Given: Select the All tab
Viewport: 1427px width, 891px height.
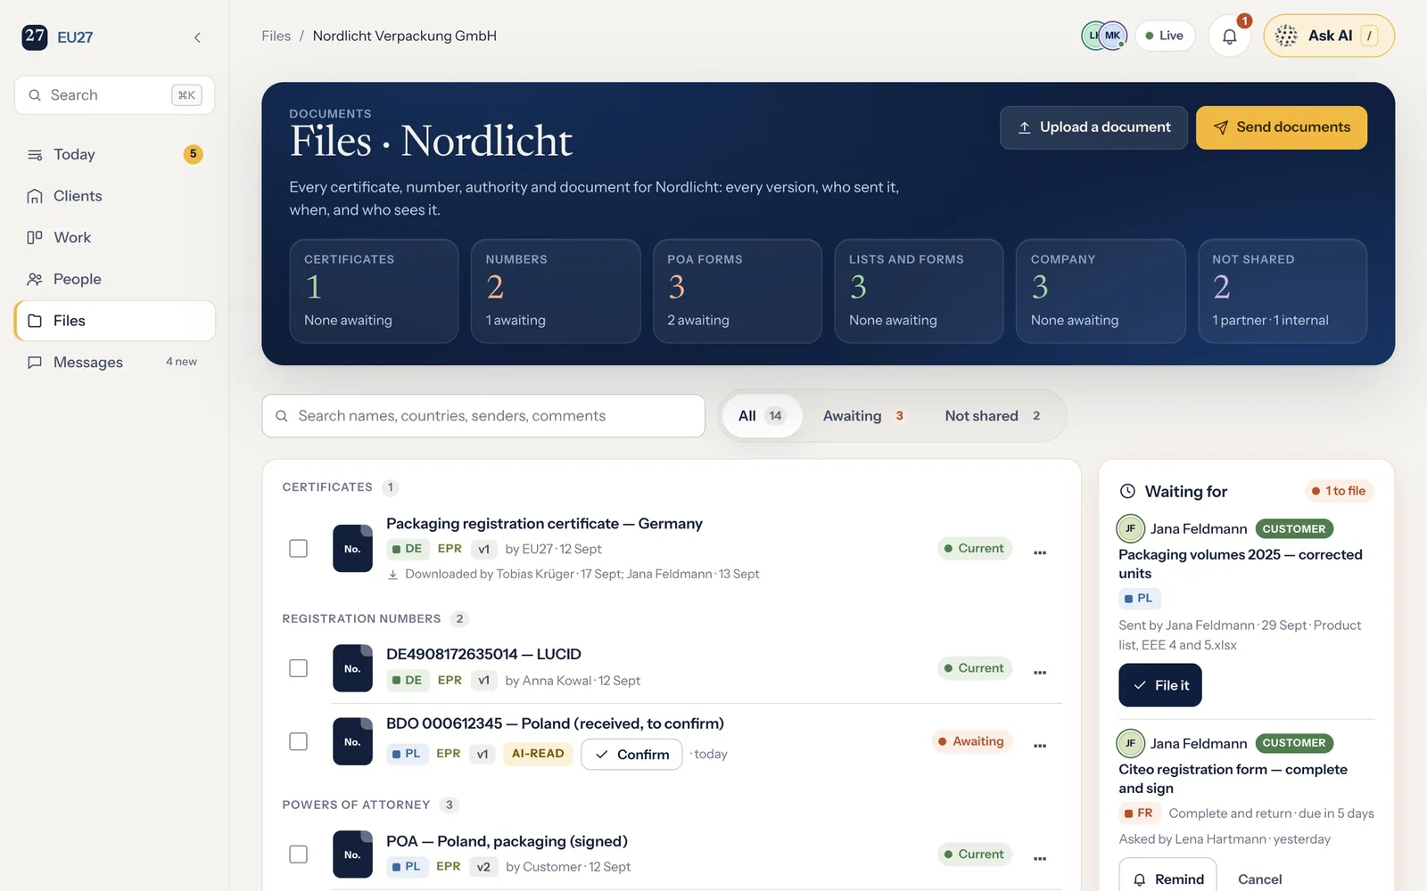Looking at the screenshot, I should coord(762,416).
